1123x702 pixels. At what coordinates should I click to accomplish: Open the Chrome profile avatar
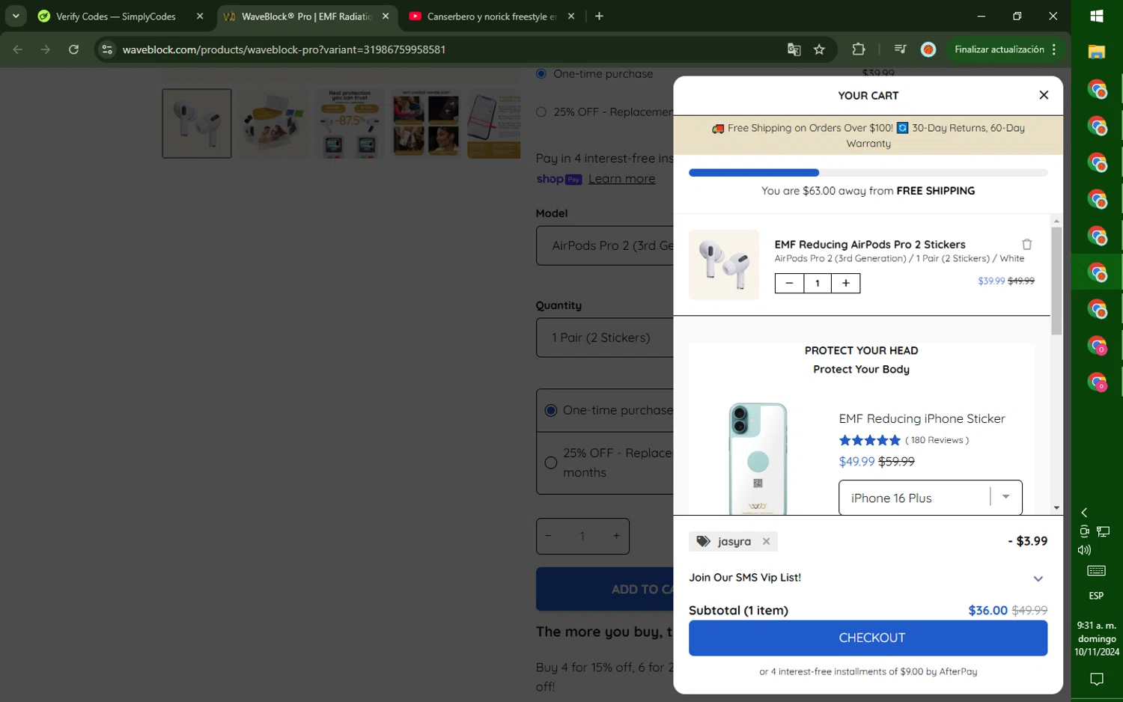point(928,49)
